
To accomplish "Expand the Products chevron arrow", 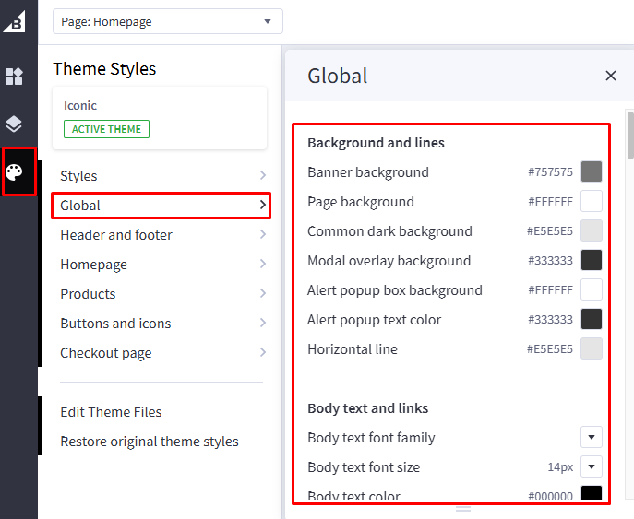I will click(x=263, y=294).
